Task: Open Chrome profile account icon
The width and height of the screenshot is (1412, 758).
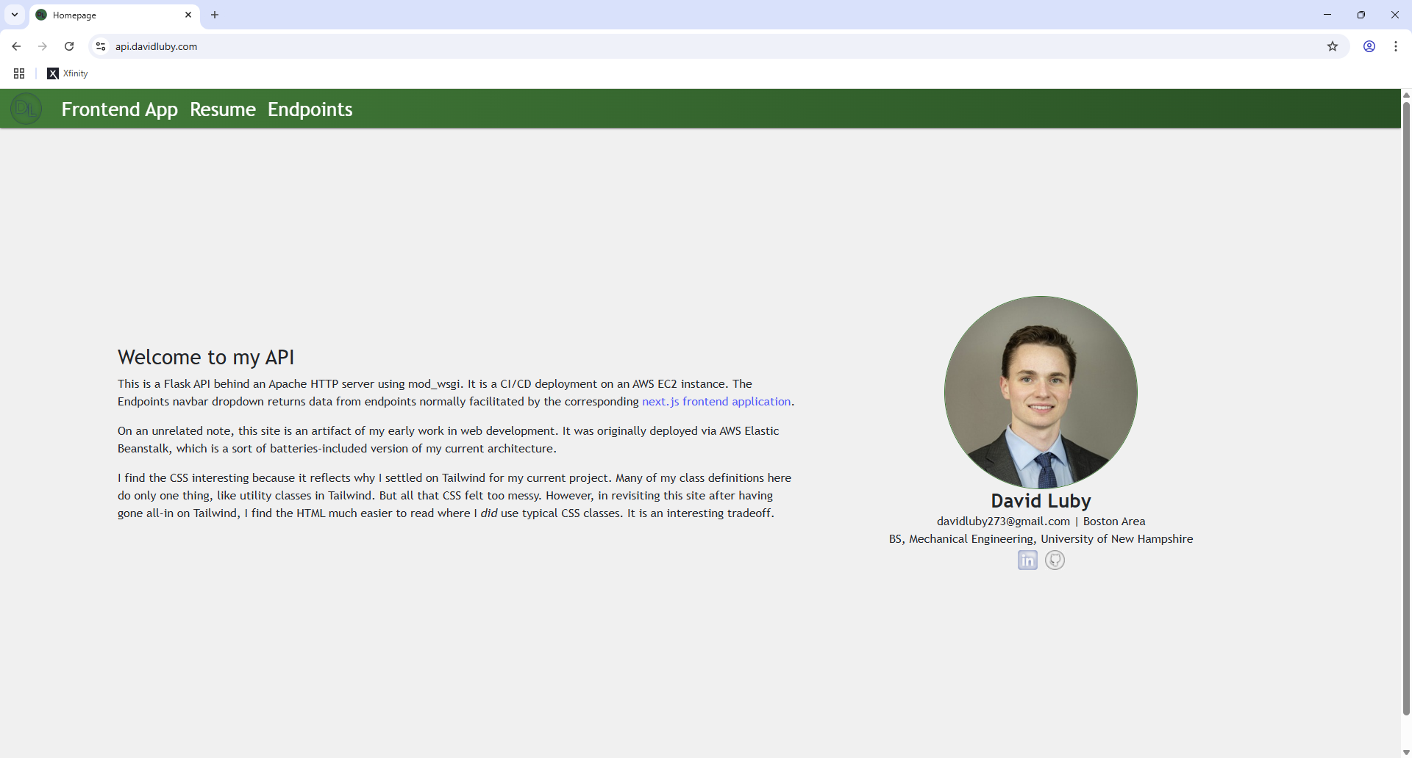Action: (x=1369, y=46)
